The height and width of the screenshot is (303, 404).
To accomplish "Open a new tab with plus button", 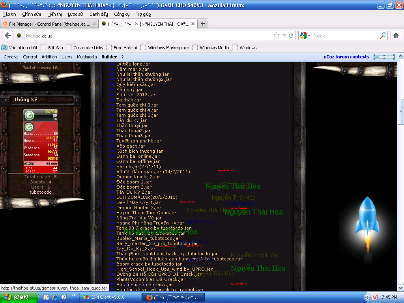I will tap(203, 24).
